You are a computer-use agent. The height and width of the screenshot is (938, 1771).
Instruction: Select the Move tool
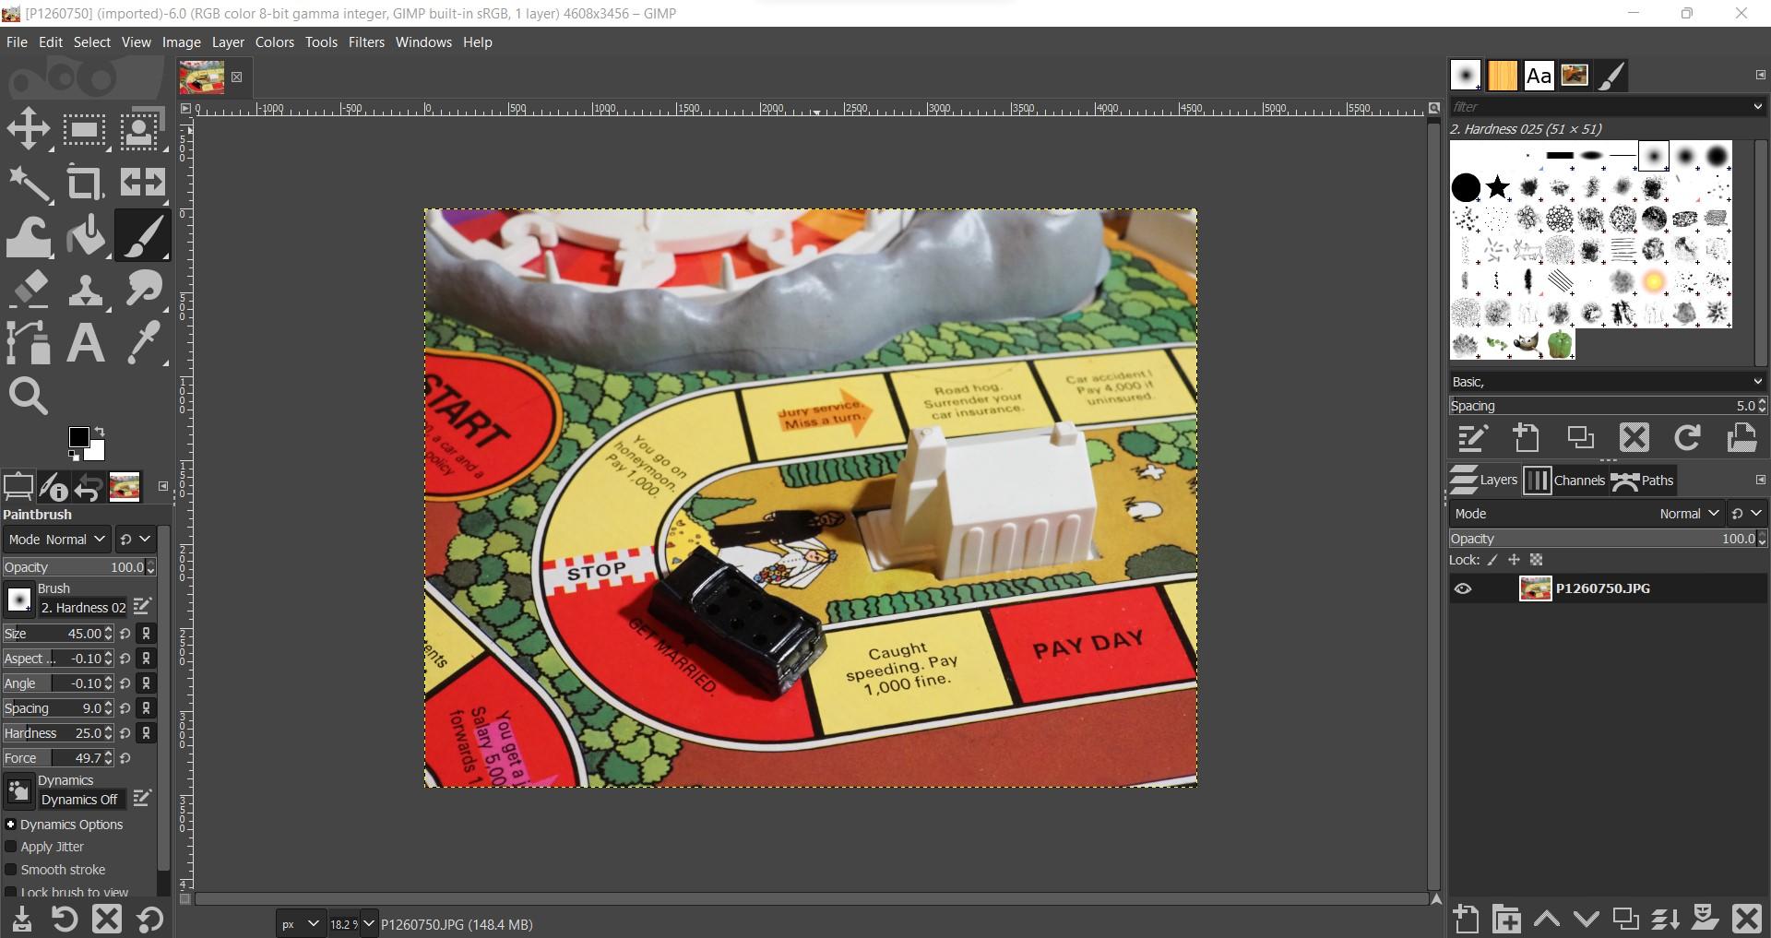pyautogui.click(x=29, y=128)
